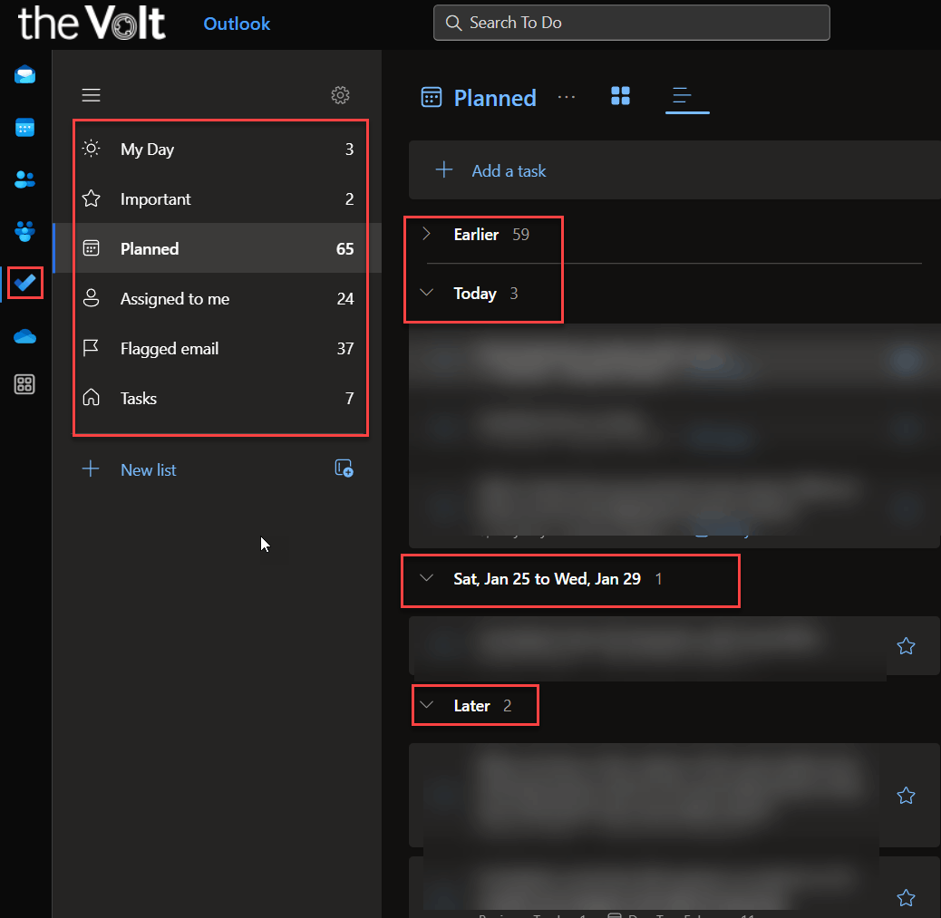Click the Volt logo
The image size is (941, 918).
pos(92,23)
